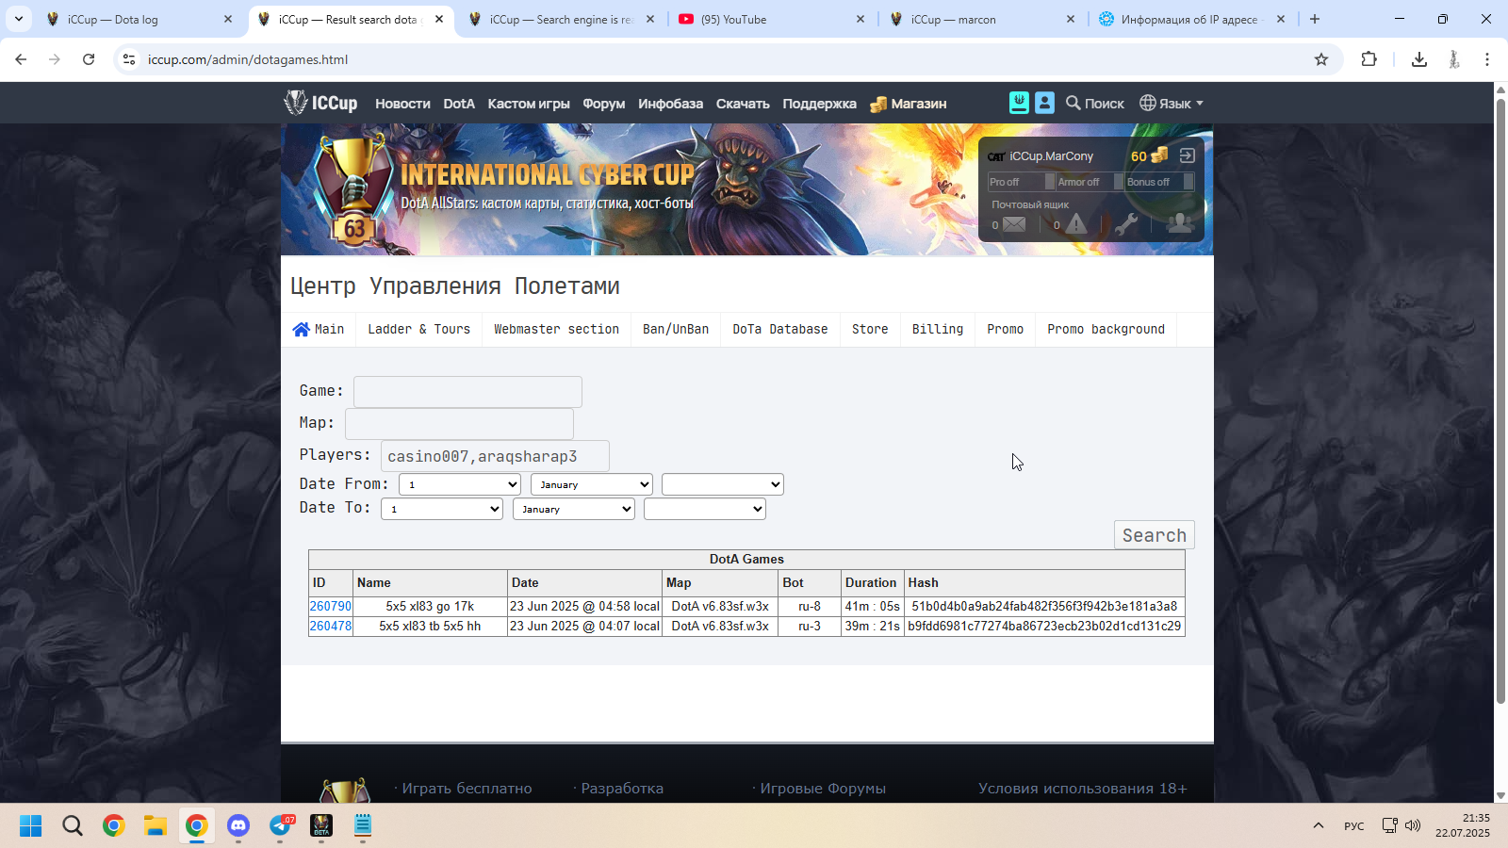This screenshot has width=1508, height=848.
Task: Open the Ladder & Tours admin tab
Action: click(418, 329)
